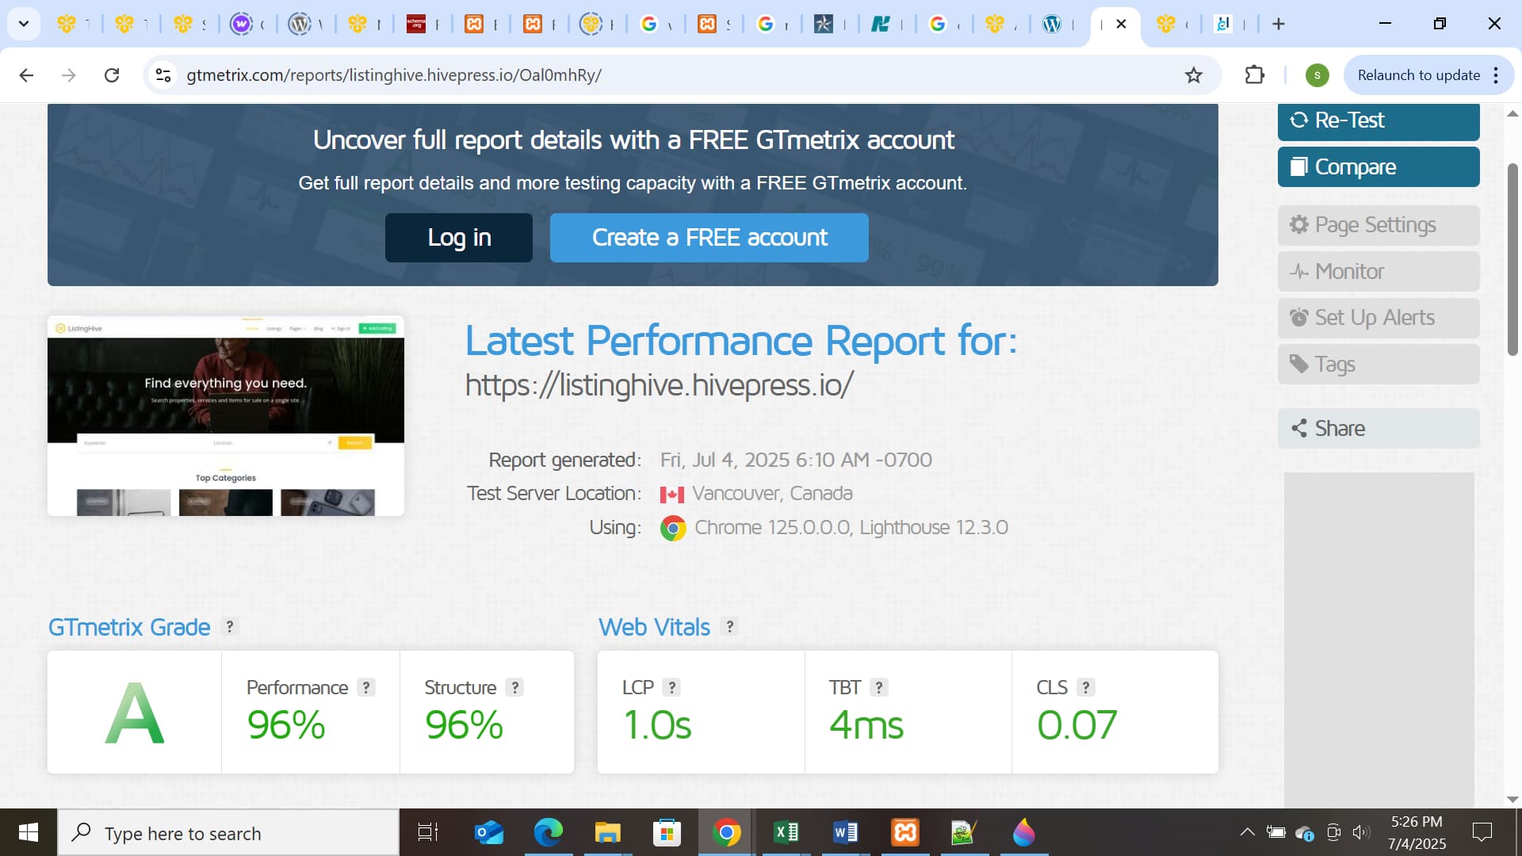
Task: Reload the current page
Action: tap(112, 75)
